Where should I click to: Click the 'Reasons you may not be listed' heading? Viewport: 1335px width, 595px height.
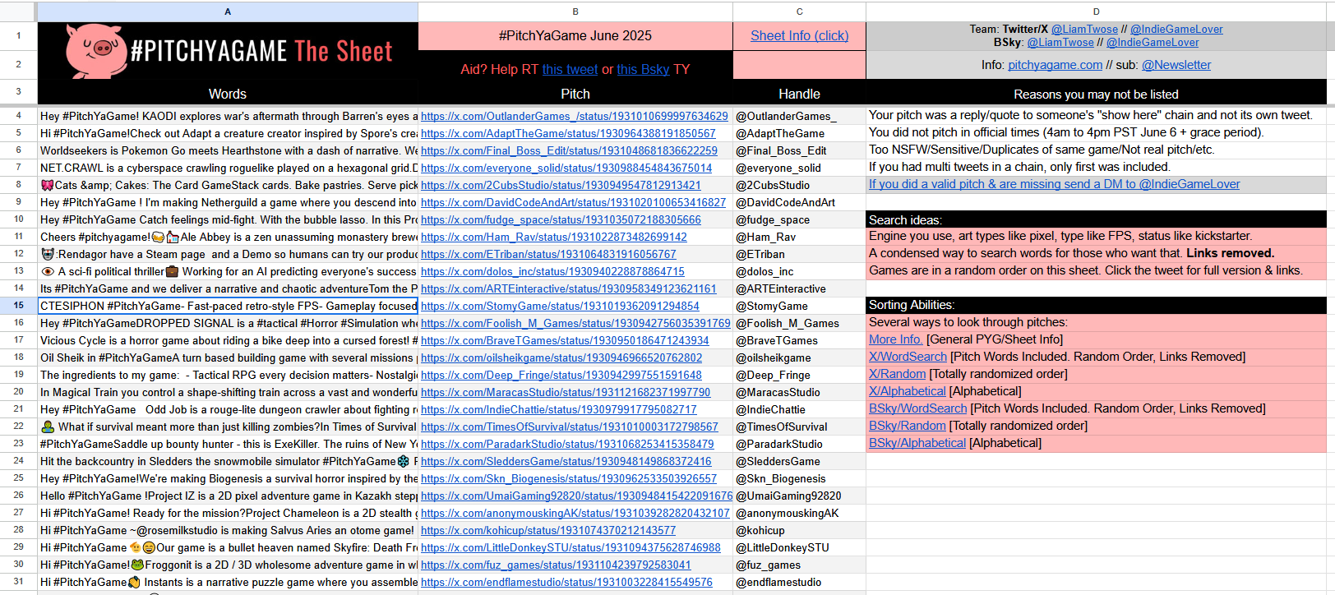click(1096, 94)
